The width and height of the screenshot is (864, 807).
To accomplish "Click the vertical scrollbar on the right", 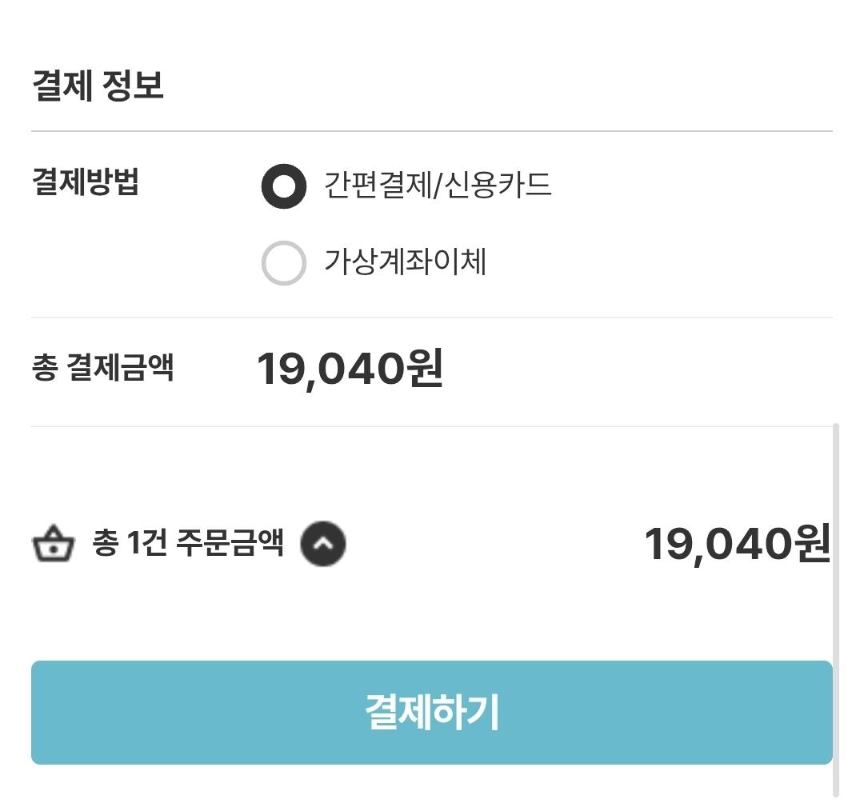I will point(836,608).
